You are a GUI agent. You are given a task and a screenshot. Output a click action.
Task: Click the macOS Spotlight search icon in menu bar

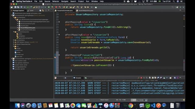[x=174, y=1]
